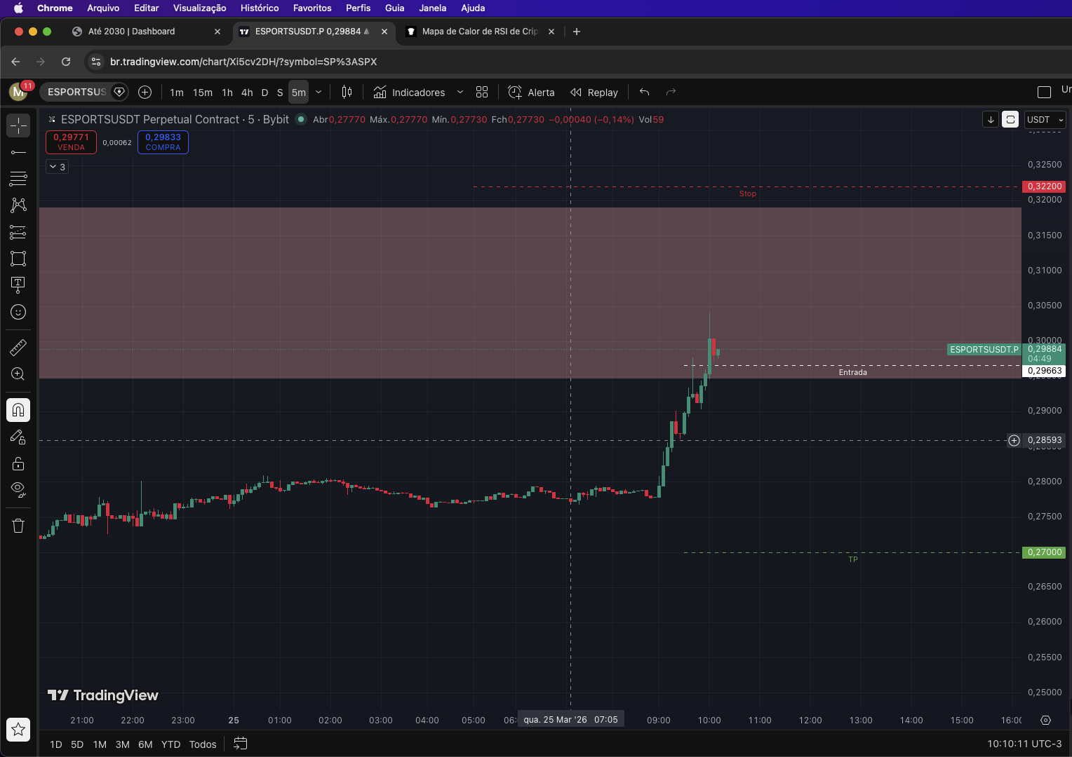Toggle visibility of all drawings

pos(18,489)
